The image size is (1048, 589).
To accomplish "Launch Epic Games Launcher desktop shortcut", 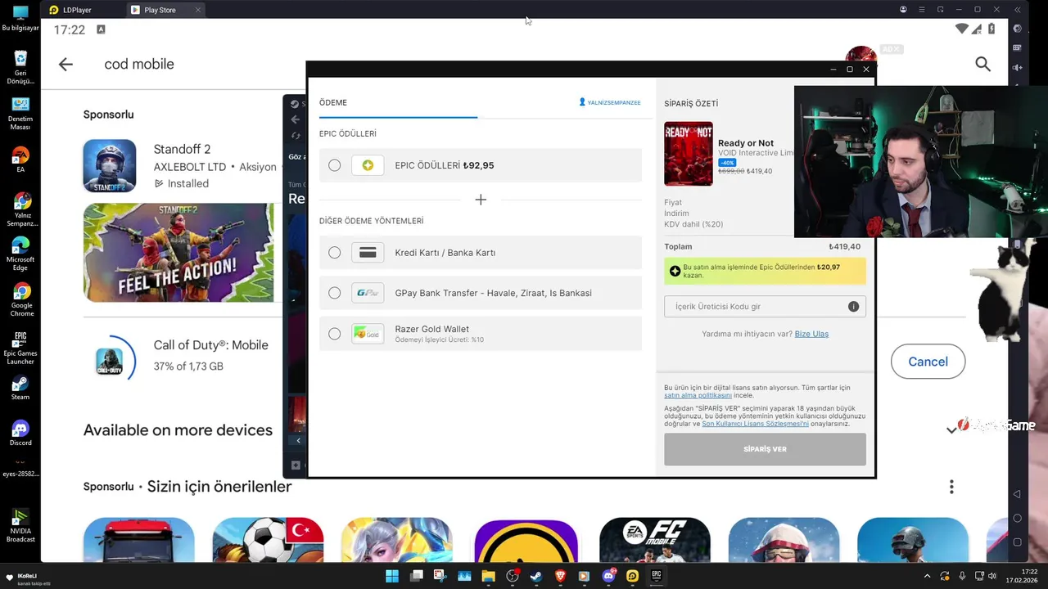I will pyautogui.click(x=20, y=348).
